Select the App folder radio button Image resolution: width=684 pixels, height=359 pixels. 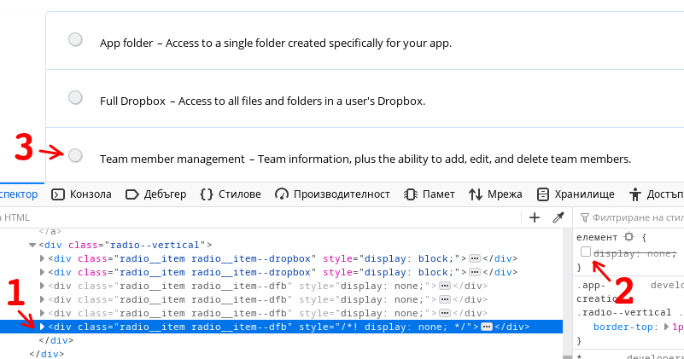pyautogui.click(x=75, y=40)
